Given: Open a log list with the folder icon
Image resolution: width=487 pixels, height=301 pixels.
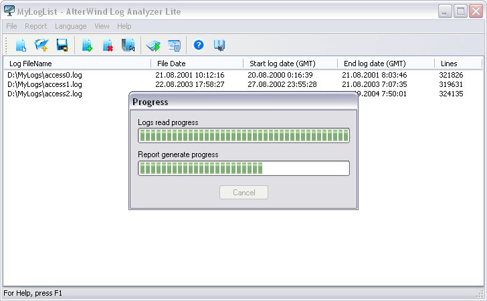Looking at the screenshot, I should 41,45.
